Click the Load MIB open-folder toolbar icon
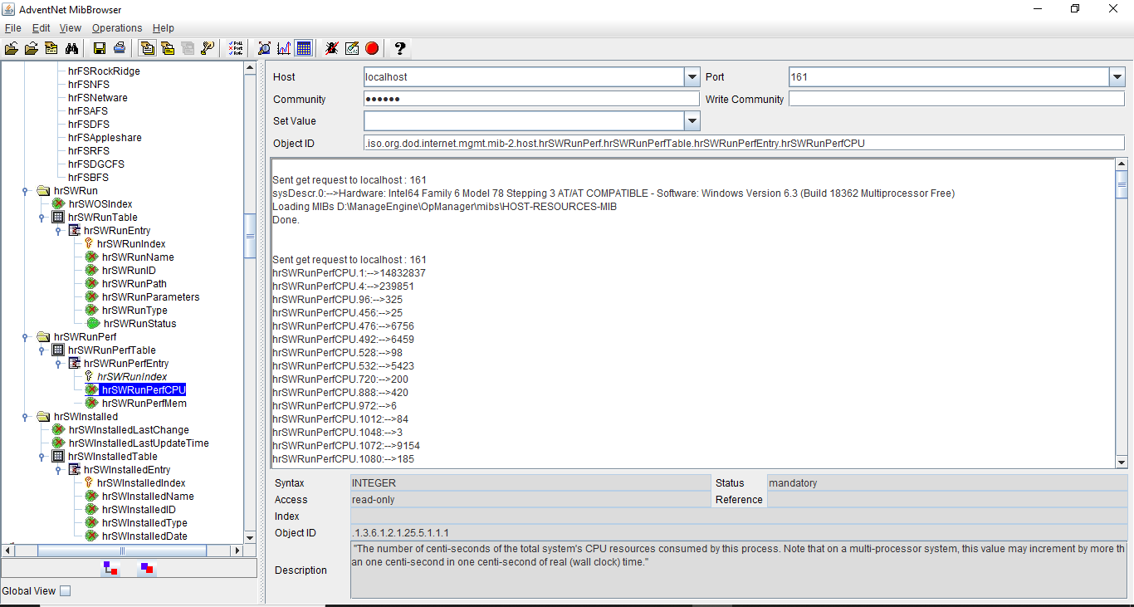 [12, 48]
